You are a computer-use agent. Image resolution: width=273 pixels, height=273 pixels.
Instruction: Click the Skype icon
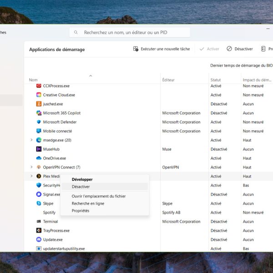click(x=39, y=203)
